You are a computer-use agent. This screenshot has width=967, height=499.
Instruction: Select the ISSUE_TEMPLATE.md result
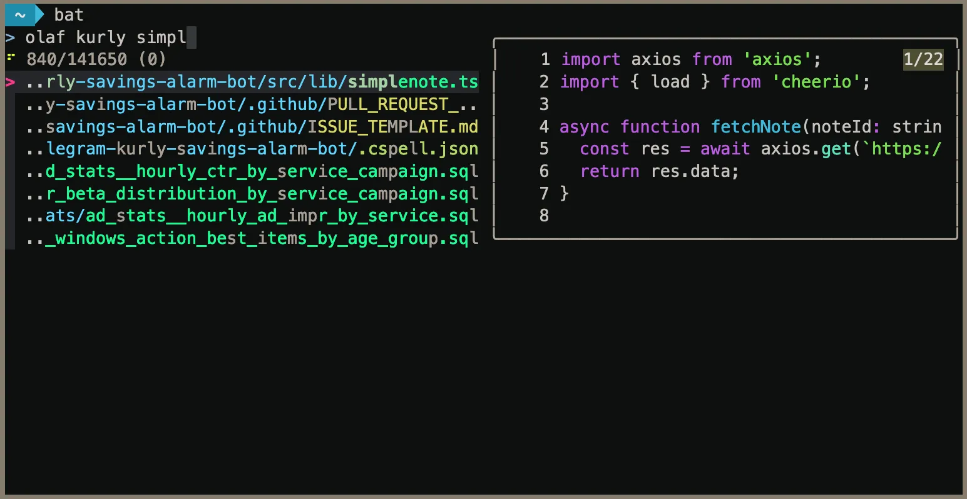click(x=252, y=127)
